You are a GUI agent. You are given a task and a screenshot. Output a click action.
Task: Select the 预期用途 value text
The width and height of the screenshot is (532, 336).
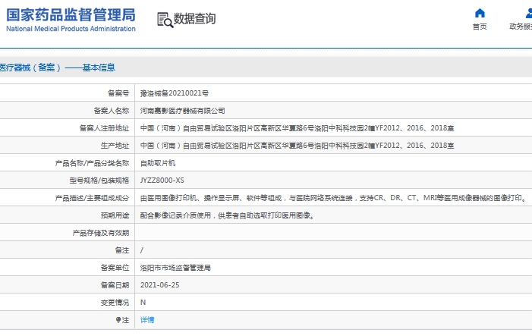[227, 215]
